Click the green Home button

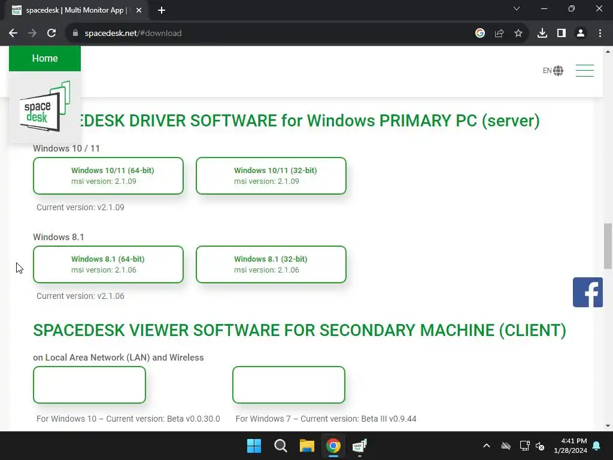click(45, 58)
